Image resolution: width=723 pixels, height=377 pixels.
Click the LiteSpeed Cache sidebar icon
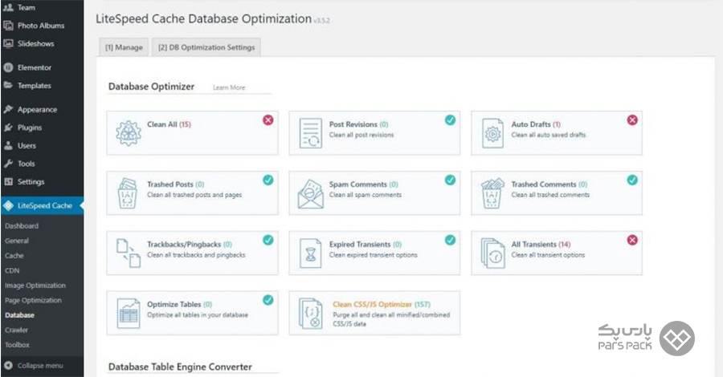[8, 206]
